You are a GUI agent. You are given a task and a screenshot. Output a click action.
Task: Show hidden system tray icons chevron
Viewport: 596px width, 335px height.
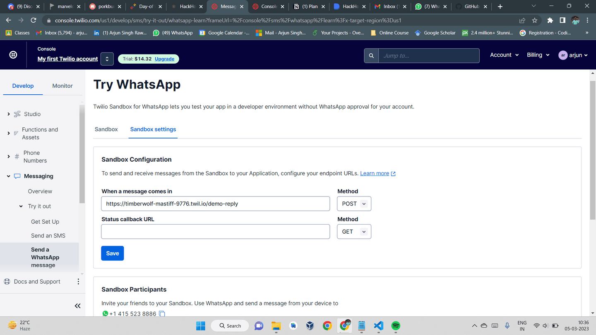click(x=474, y=326)
